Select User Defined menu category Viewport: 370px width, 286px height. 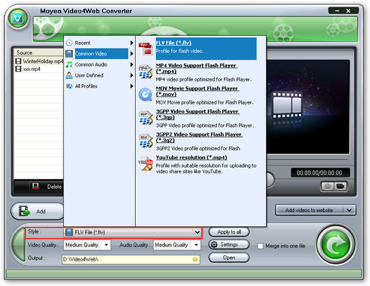pyautogui.click(x=99, y=75)
